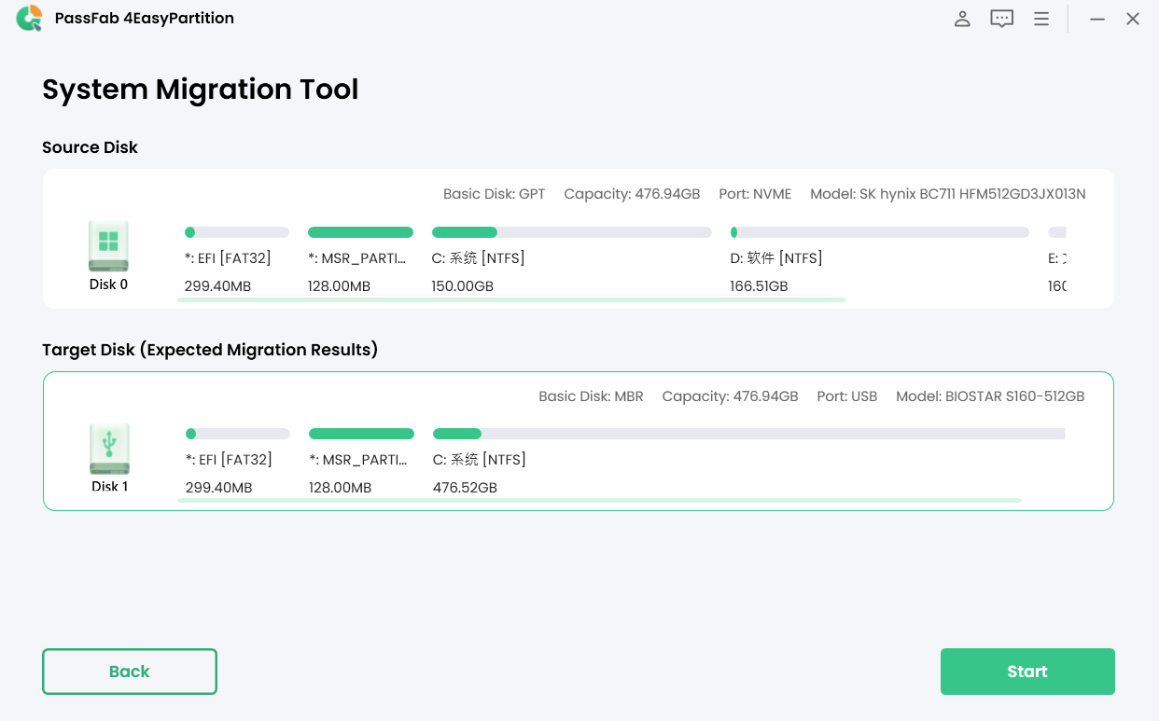Click the target USB device graphic
The width and height of the screenshot is (1159, 721).
point(109,450)
